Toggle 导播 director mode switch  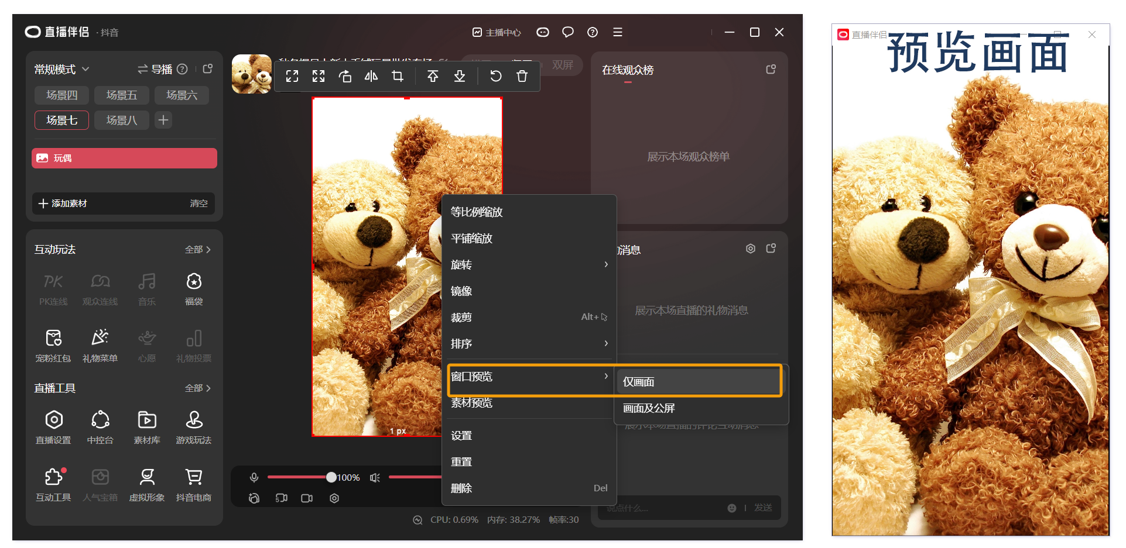pyautogui.click(x=155, y=70)
